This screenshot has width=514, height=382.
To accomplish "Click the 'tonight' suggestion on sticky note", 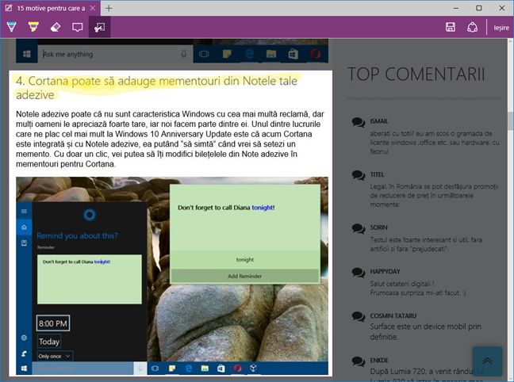I will (x=245, y=259).
